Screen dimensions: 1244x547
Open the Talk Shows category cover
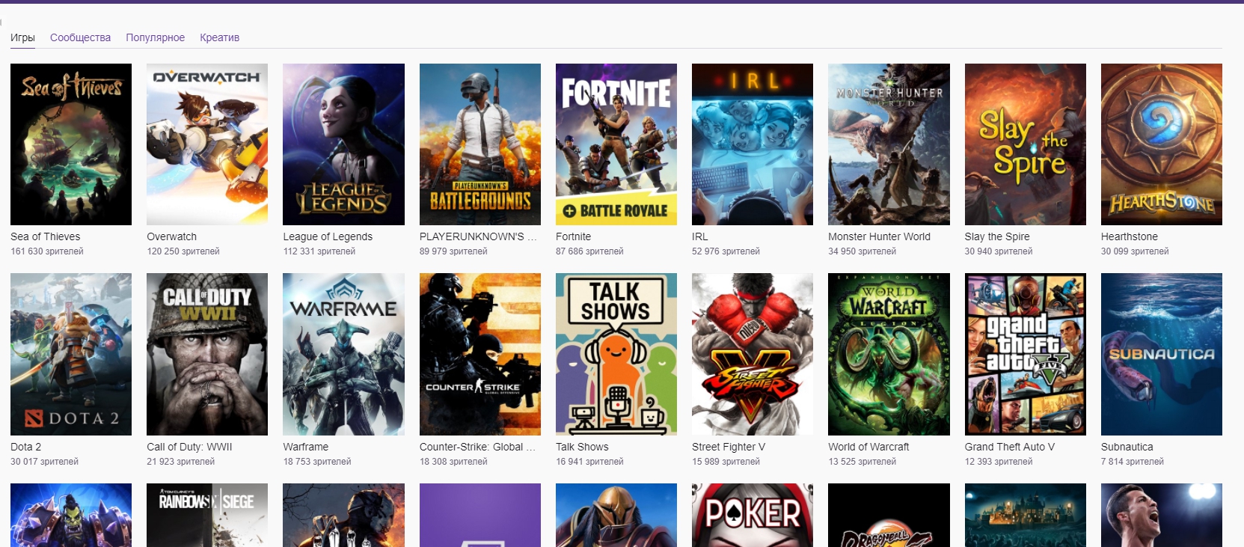point(616,354)
